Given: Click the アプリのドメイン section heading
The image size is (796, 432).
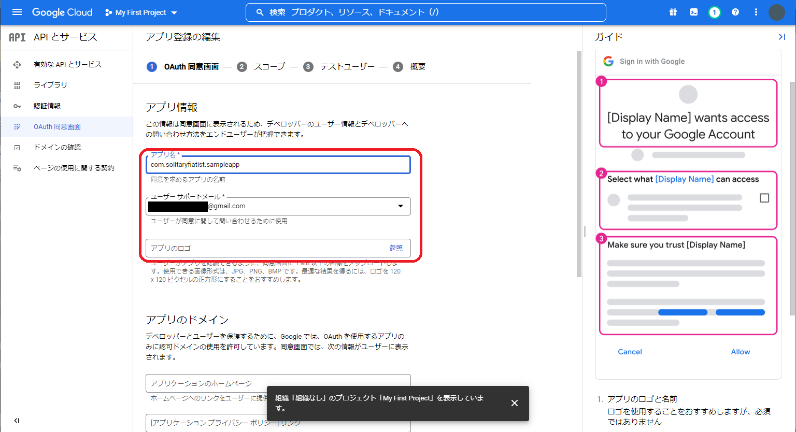Looking at the screenshot, I should coord(187,320).
